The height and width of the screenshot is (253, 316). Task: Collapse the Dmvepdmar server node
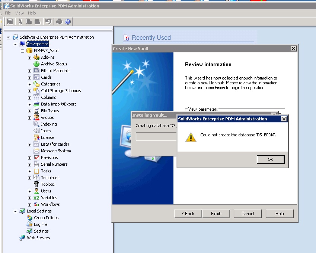pos(15,44)
